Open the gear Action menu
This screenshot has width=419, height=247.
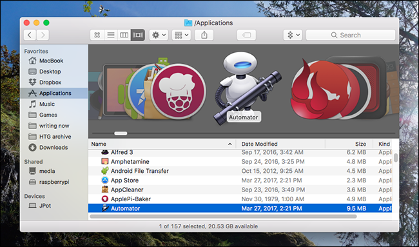[x=159, y=35]
